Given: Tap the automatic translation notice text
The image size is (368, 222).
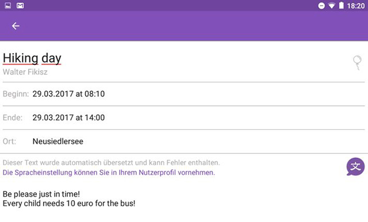Looking at the screenshot, I should (111, 163).
